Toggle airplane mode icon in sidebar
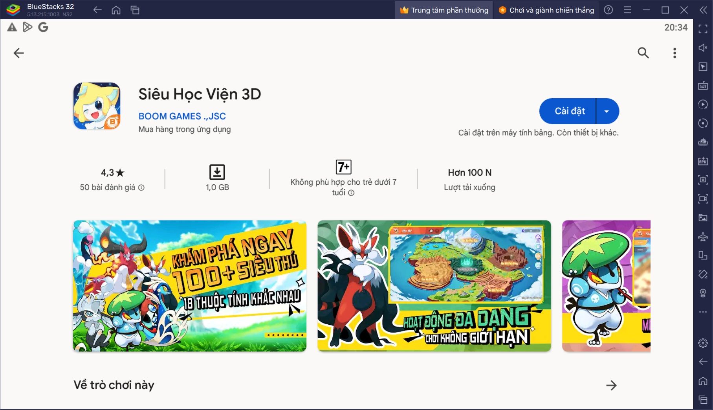 click(x=703, y=236)
